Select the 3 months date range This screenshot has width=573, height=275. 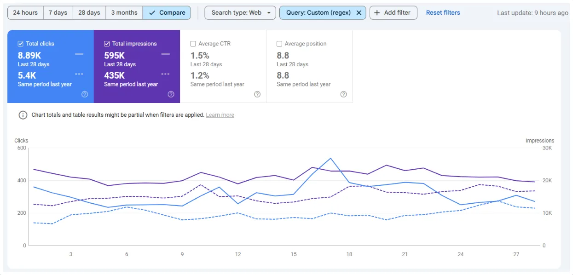click(x=124, y=12)
